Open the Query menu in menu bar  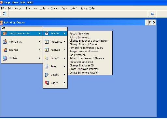[x=84, y=8]
